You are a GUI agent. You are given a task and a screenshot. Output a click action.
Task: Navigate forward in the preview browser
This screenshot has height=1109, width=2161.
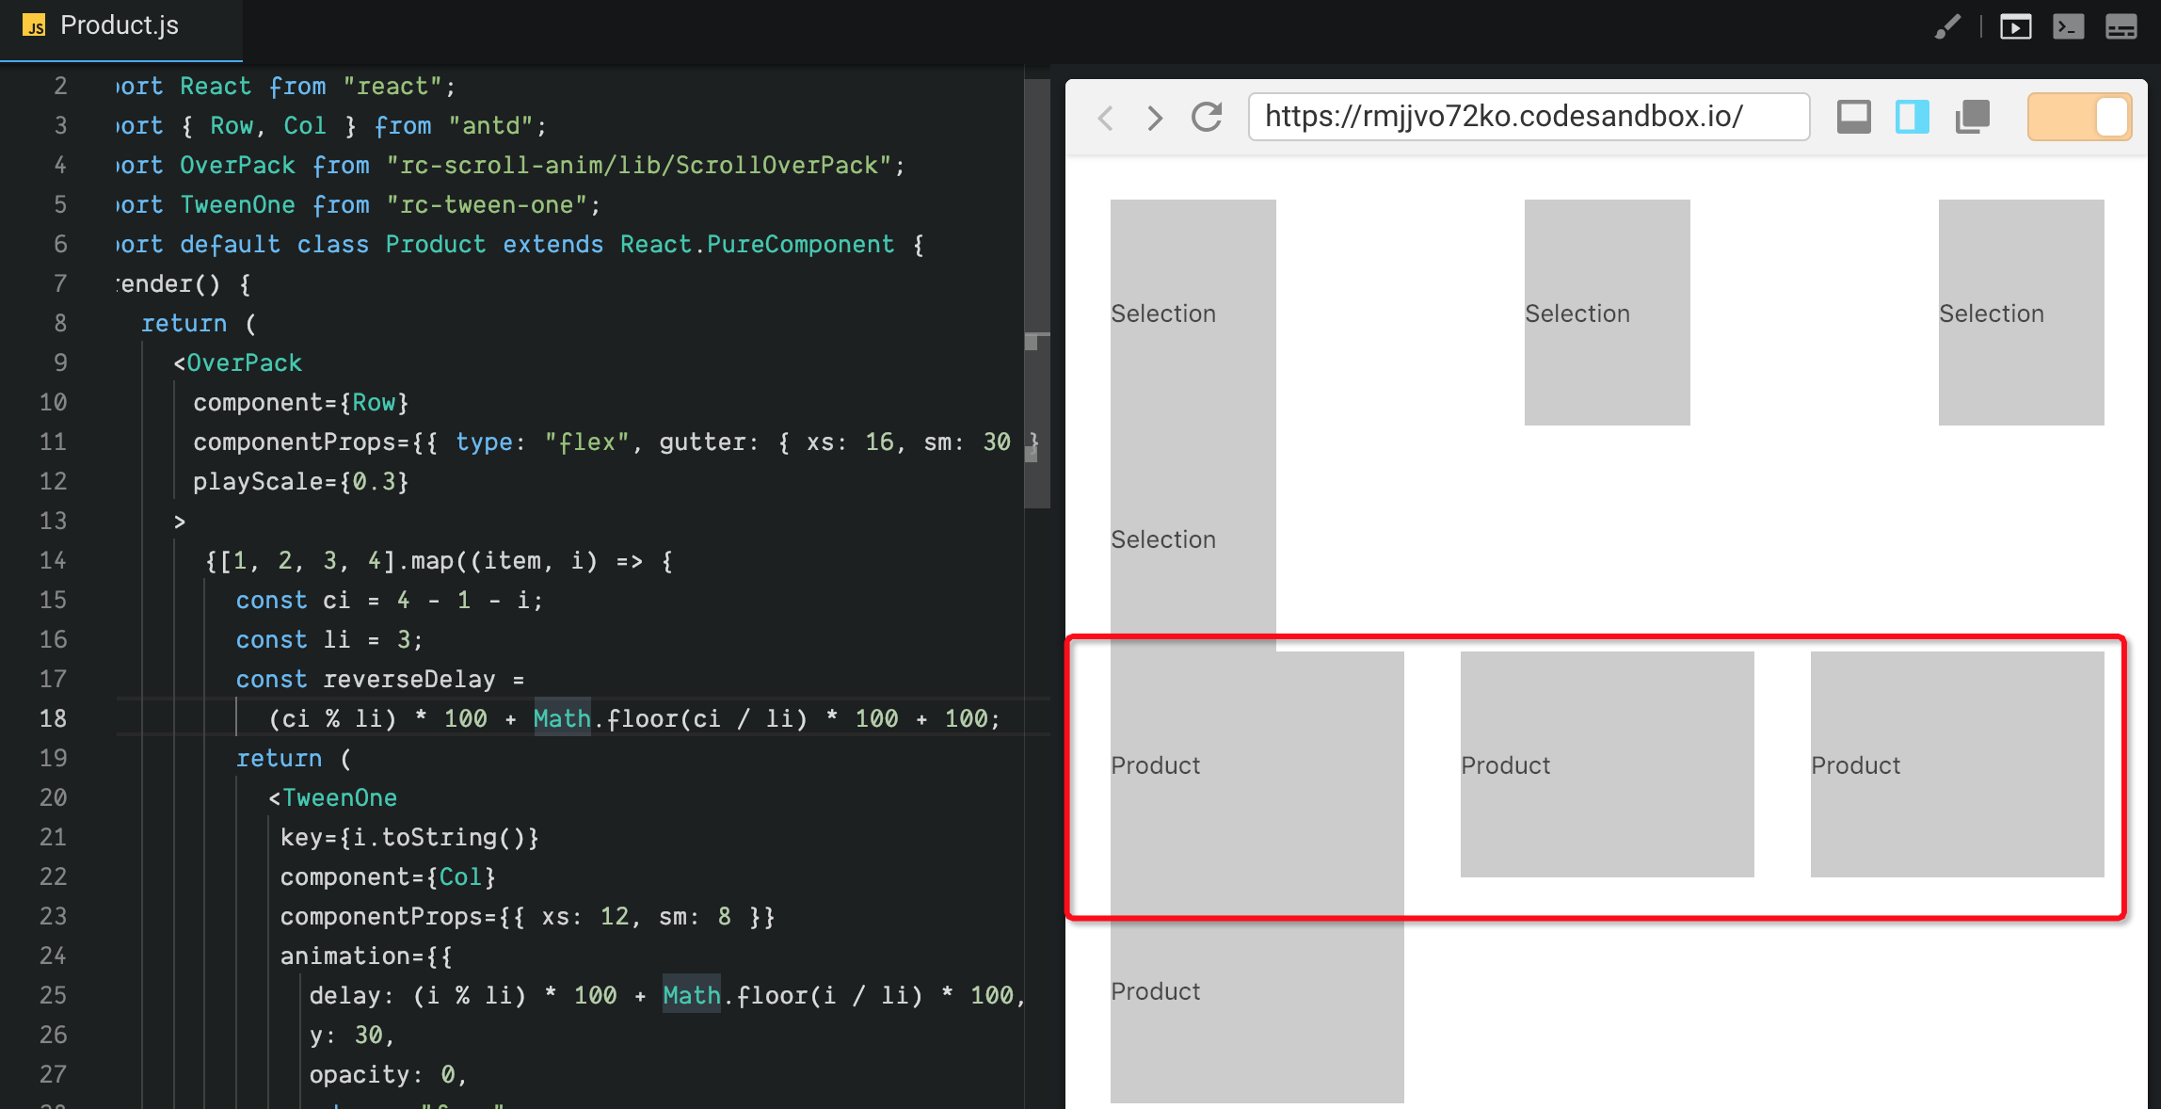pyautogui.click(x=1154, y=118)
